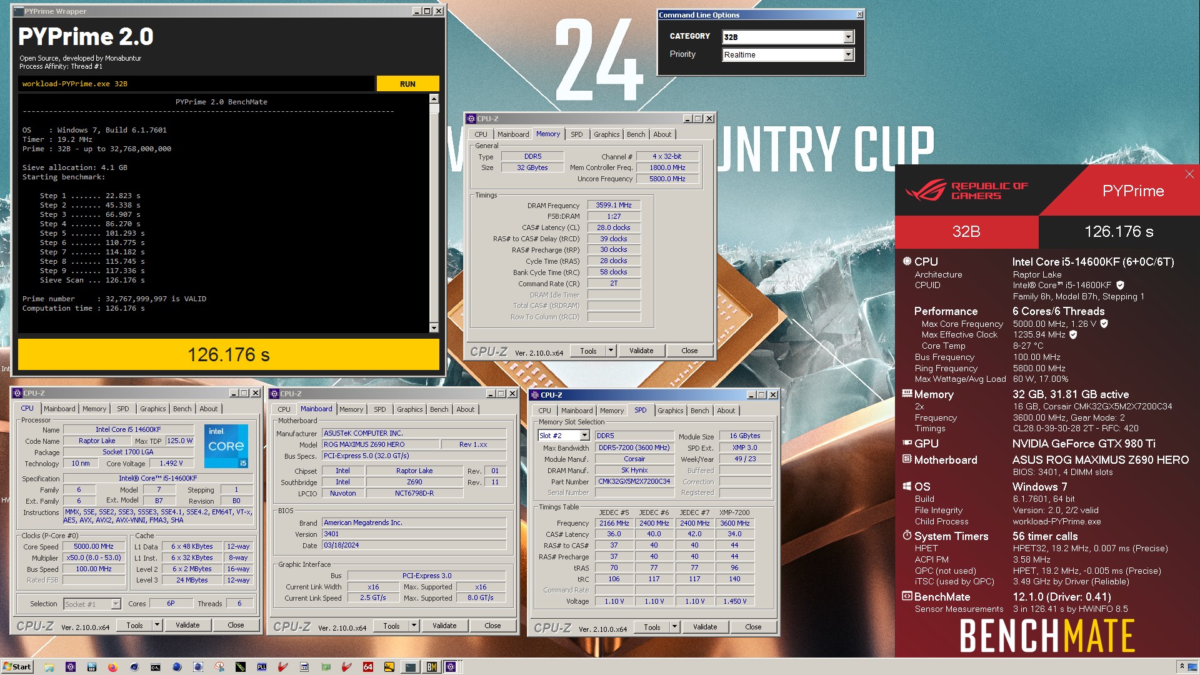Click the DRAM Frequency 3599.1 MHz value
This screenshot has height=675, width=1200.
coord(614,205)
